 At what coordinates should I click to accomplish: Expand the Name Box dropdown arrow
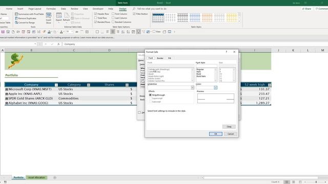(35, 44)
